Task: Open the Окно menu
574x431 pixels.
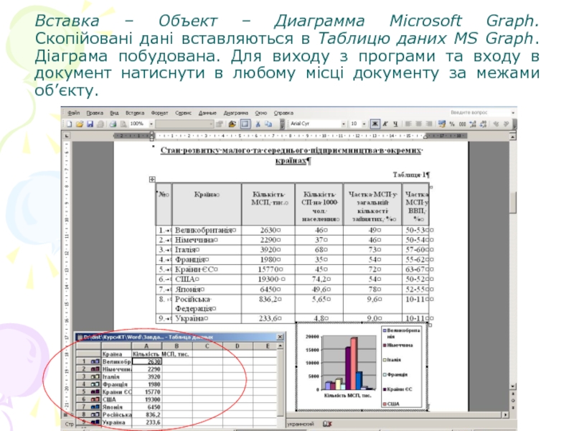Action: (x=261, y=113)
